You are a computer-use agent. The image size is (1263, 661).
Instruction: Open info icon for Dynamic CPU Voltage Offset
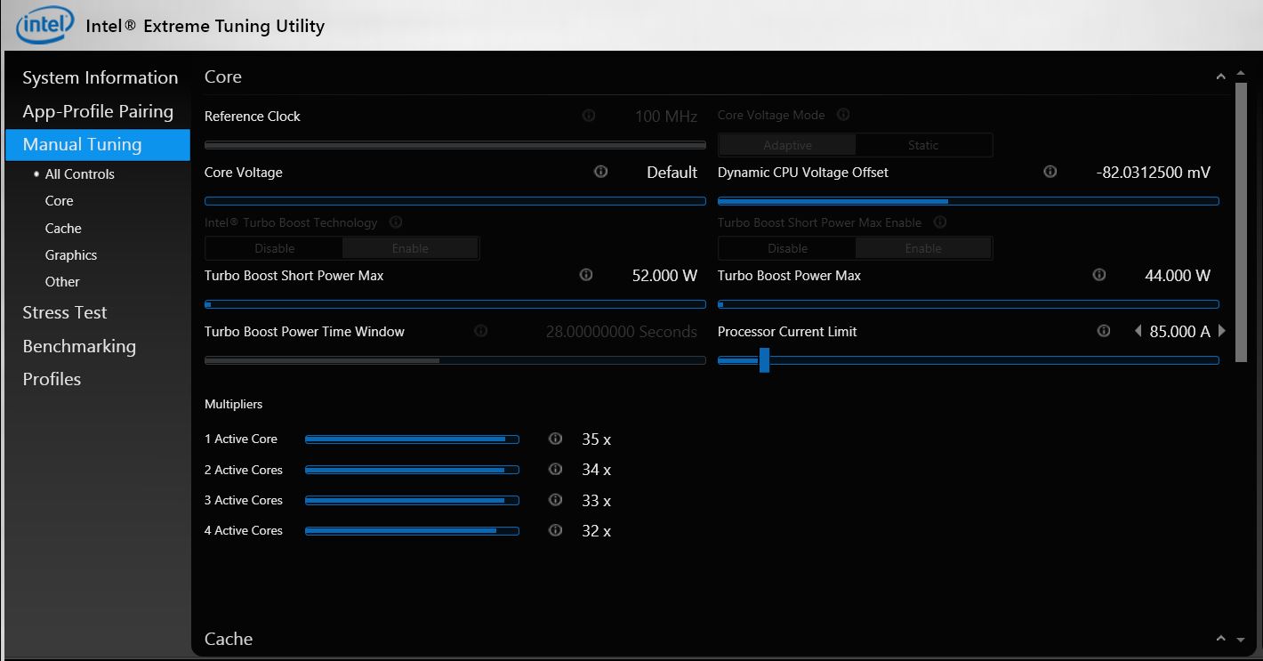click(1050, 172)
